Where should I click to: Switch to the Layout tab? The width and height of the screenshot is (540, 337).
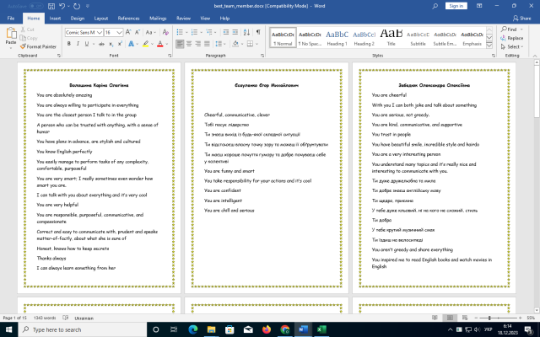[101, 19]
